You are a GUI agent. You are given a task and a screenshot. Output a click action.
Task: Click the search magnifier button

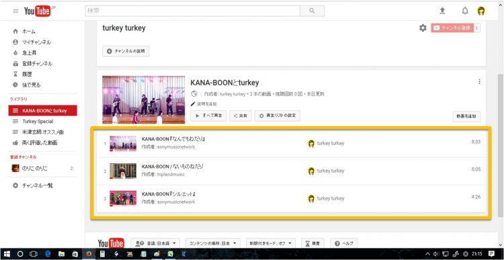[x=312, y=11]
